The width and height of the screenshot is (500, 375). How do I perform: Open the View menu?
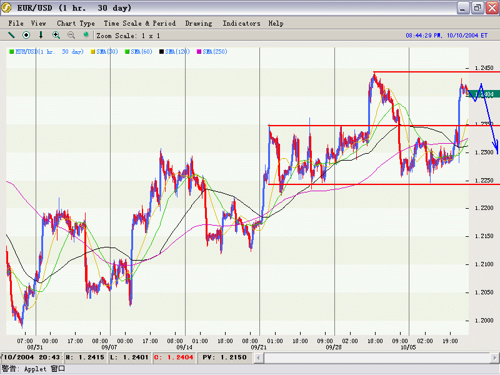click(x=39, y=23)
